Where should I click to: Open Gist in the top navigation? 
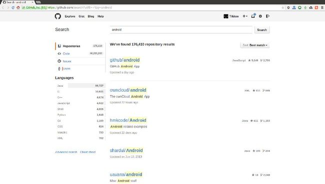coord(81,16)
